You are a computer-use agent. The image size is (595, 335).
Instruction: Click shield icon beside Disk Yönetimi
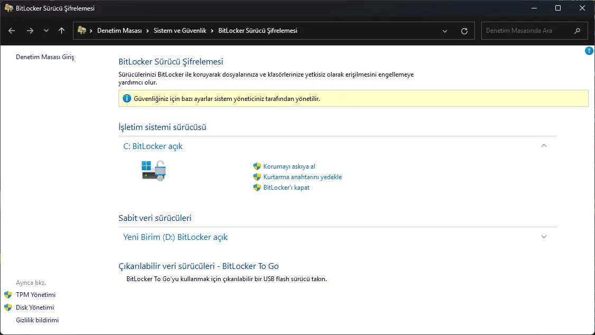point(8,308)
